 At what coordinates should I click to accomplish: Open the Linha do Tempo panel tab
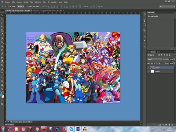pyautogui.click(x=10, y=125)
